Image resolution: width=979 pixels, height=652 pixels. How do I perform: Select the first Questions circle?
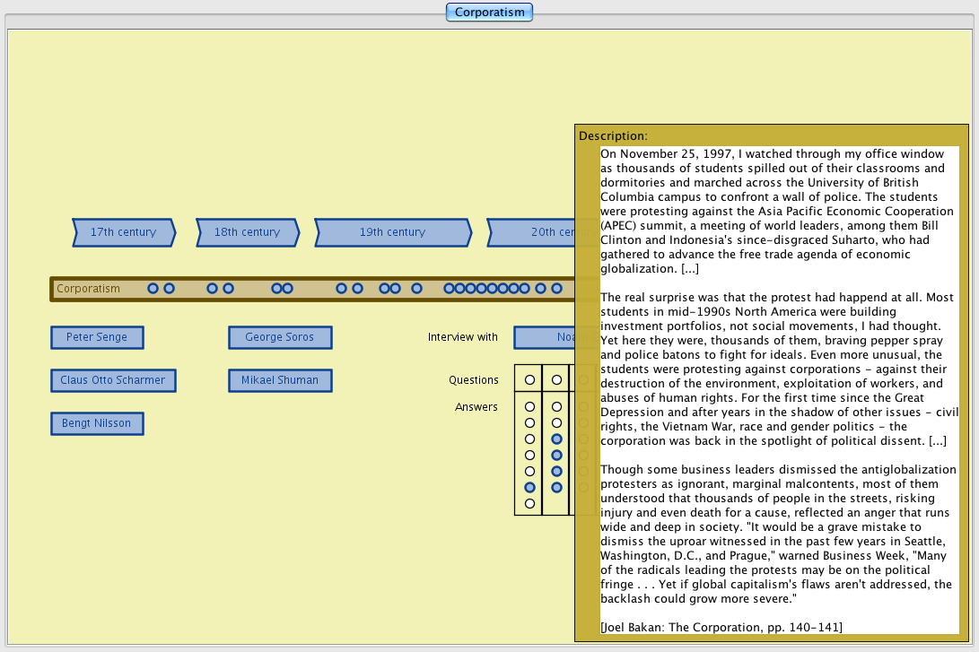(529, 380)
